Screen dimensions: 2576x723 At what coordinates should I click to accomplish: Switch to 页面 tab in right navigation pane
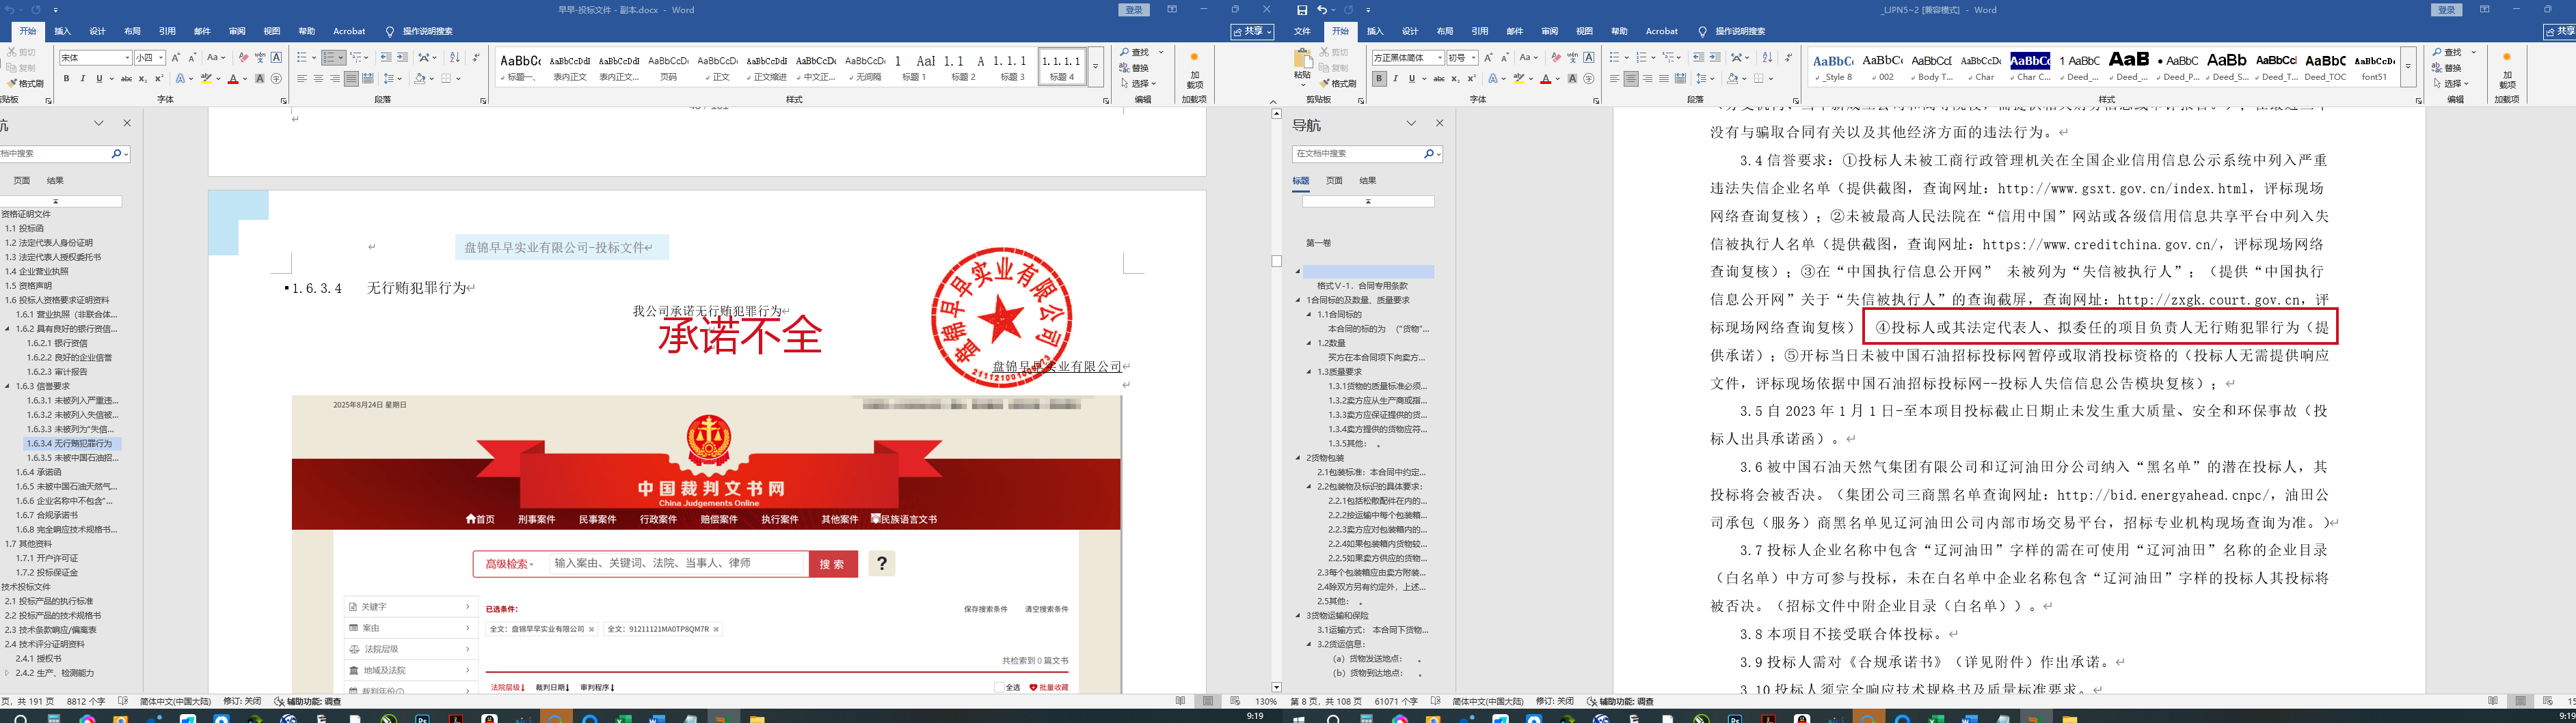[1334, 181]
